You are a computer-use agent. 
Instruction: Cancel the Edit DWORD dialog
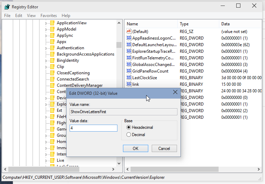(164, 149)
